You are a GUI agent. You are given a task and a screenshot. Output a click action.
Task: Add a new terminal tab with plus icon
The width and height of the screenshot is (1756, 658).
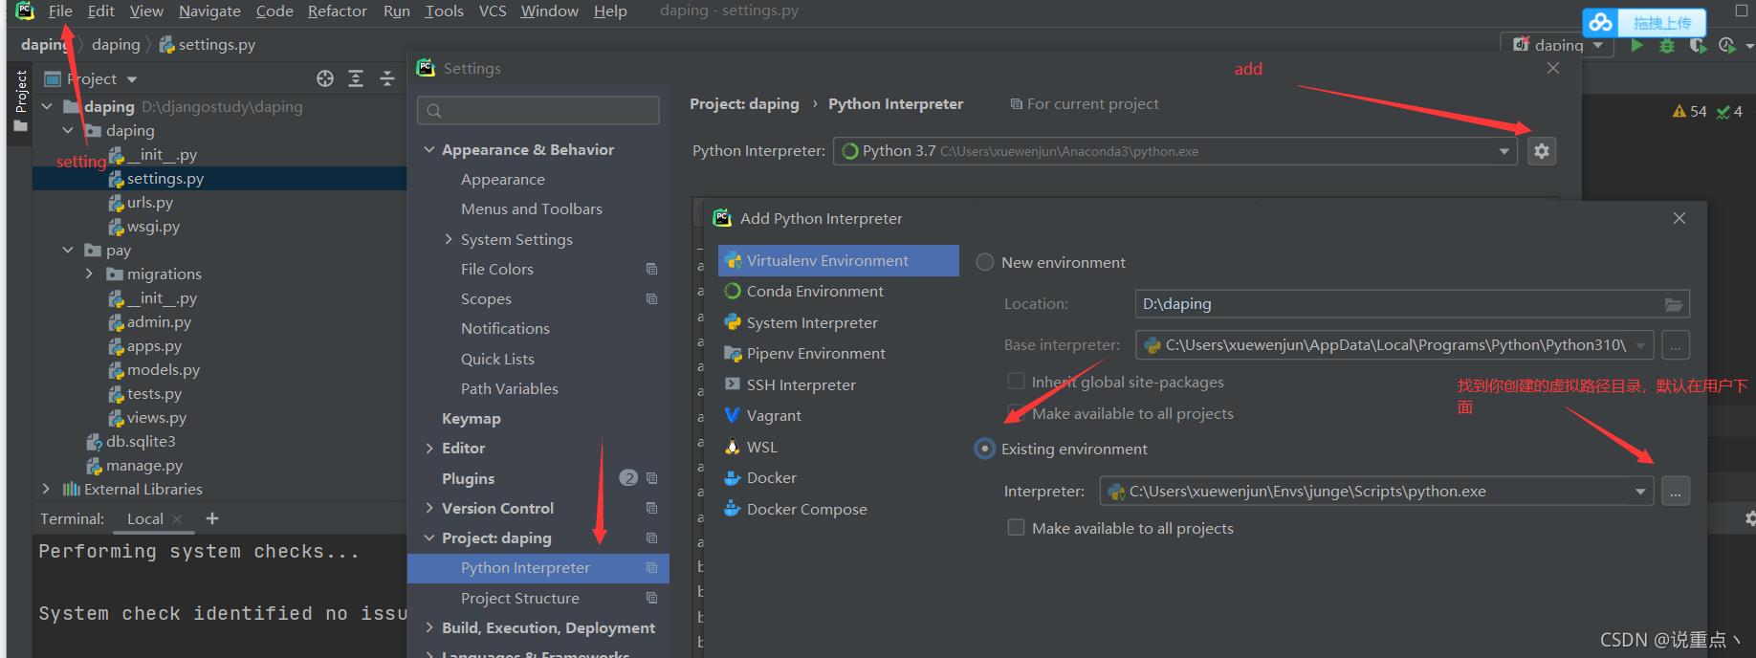[212, 518]
